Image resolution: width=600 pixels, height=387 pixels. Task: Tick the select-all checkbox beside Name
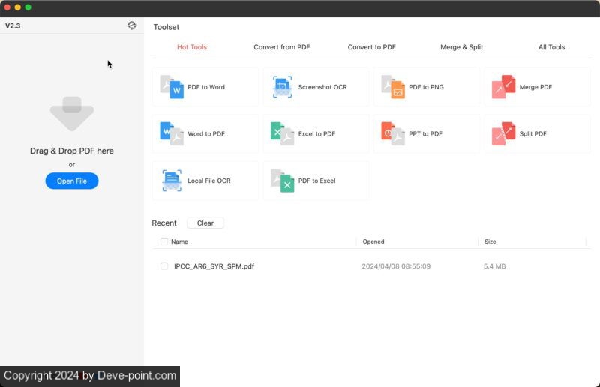click(164, 241)
